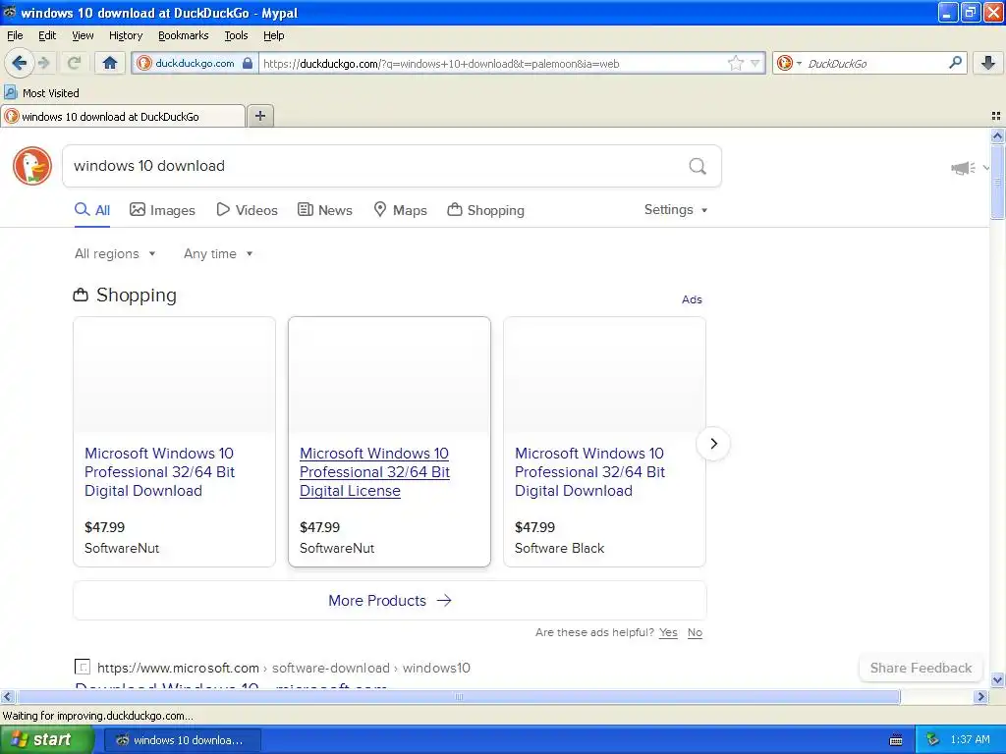
Task: Click the vertical scrollbar down arrow
Action: click(997, 679)
